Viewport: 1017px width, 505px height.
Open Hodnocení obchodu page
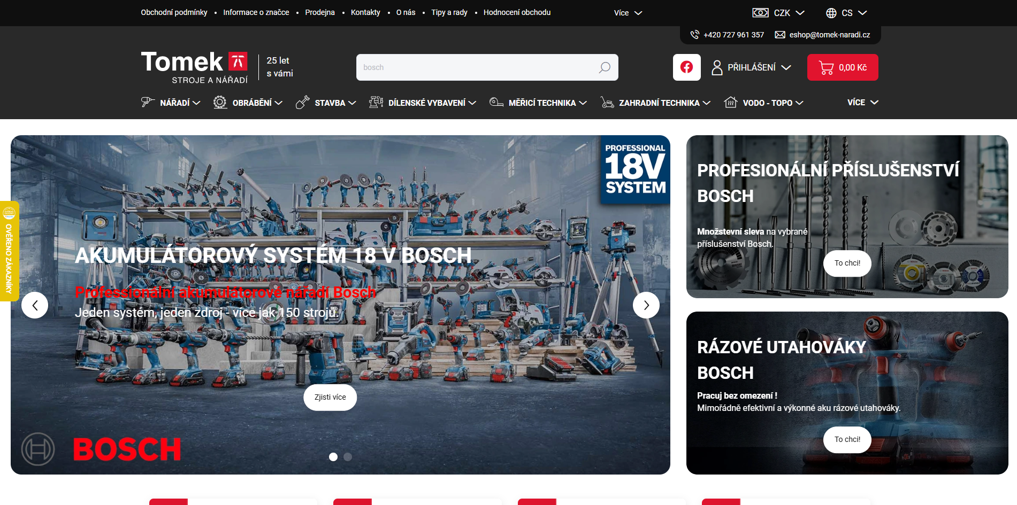(517, 12)
